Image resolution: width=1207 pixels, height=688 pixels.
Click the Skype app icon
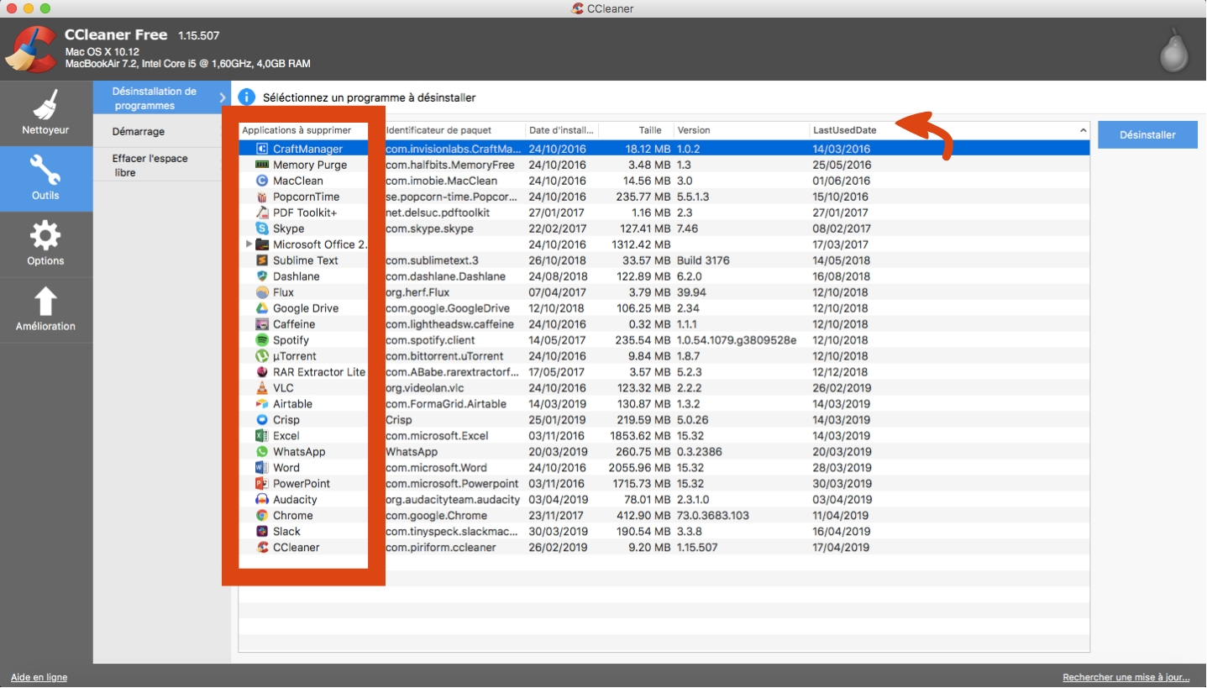coord(261,228)
